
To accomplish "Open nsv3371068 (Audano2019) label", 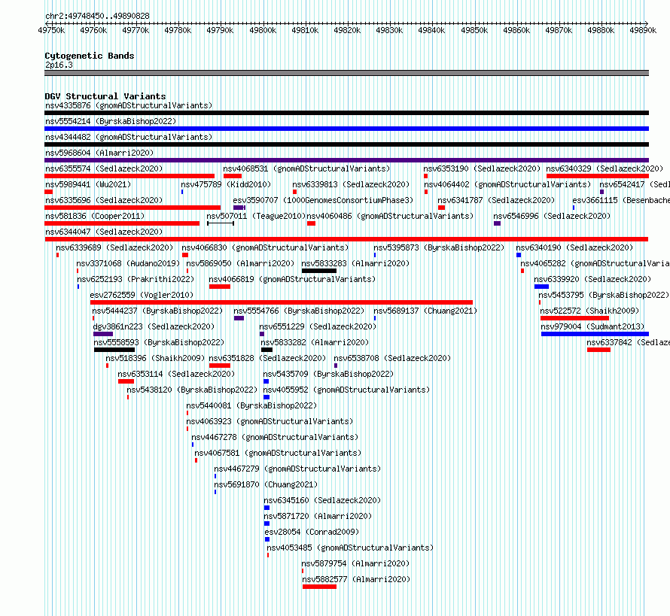I will pyautogui.click(x=128, y=263).
